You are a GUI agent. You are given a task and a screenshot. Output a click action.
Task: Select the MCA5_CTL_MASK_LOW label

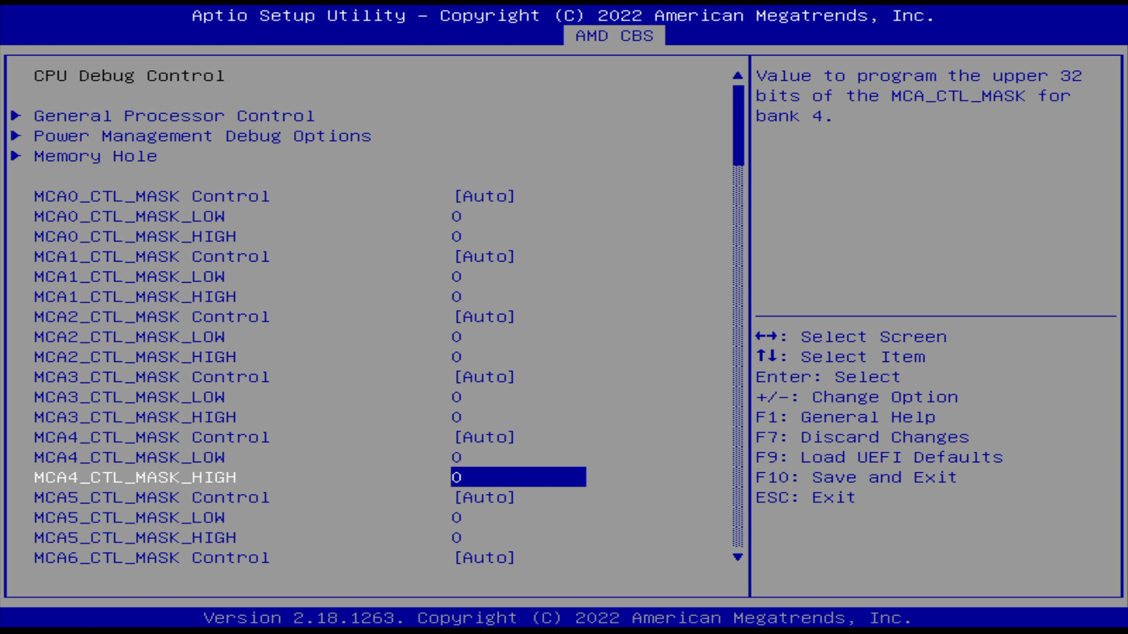(x=130, y=517)
